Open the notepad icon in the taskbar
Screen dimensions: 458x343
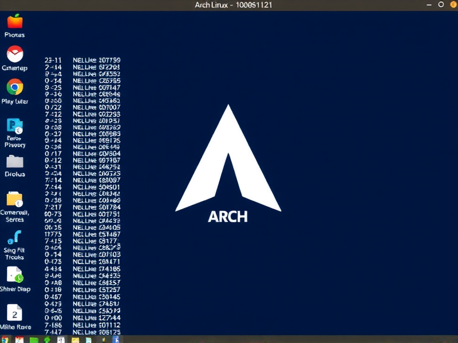click(x=61, y=338)
